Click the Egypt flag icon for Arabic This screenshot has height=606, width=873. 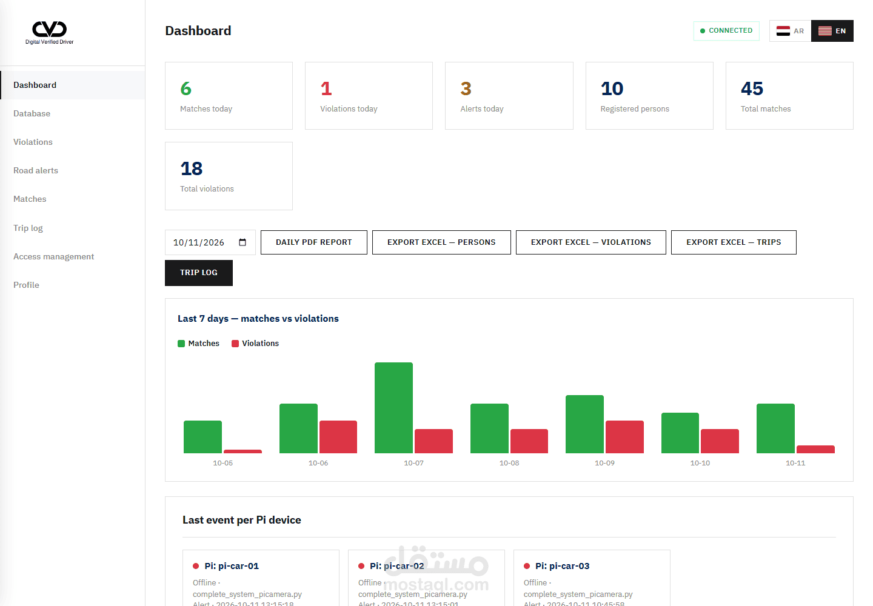click(x=783, y=31)
